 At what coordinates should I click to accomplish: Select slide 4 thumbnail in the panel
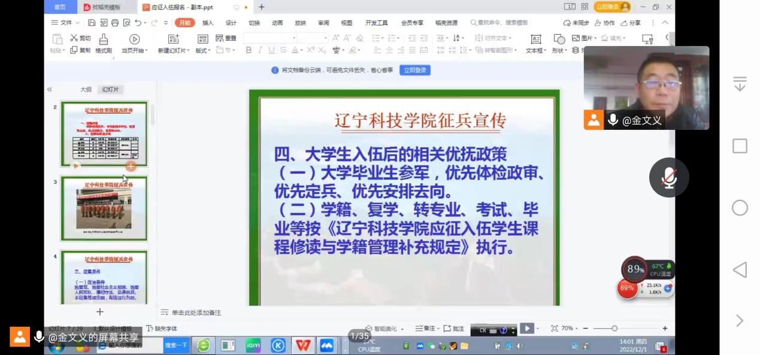click(x=104, y=278)
